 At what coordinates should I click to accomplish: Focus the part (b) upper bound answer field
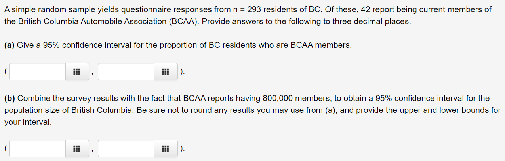click(127, 149)
